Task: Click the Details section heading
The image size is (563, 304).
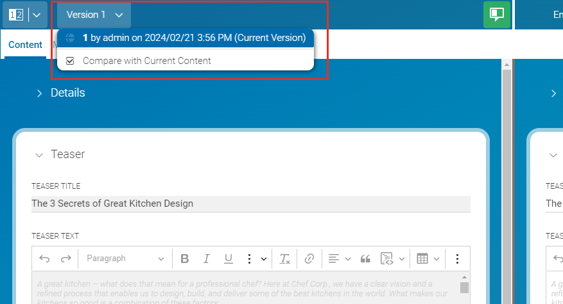Action: (x=68, y=93)
